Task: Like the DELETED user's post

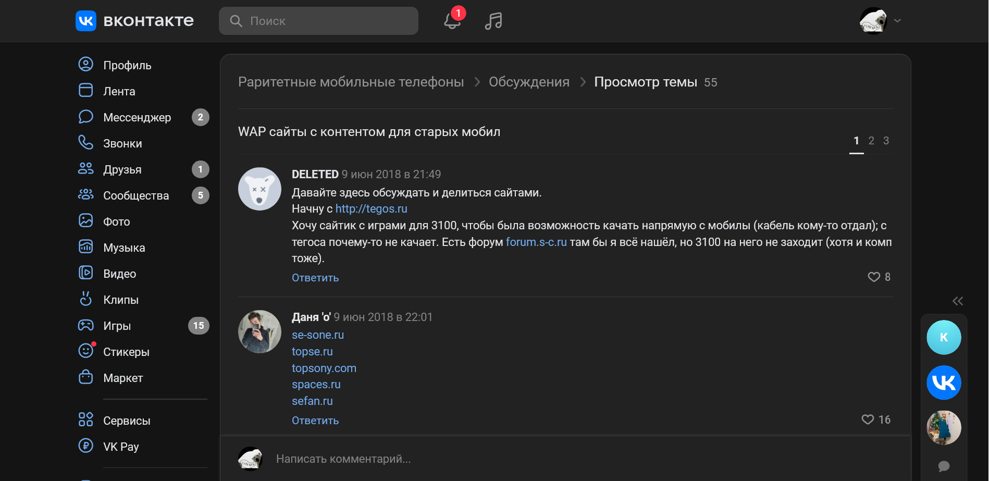Action: [874, 277]
